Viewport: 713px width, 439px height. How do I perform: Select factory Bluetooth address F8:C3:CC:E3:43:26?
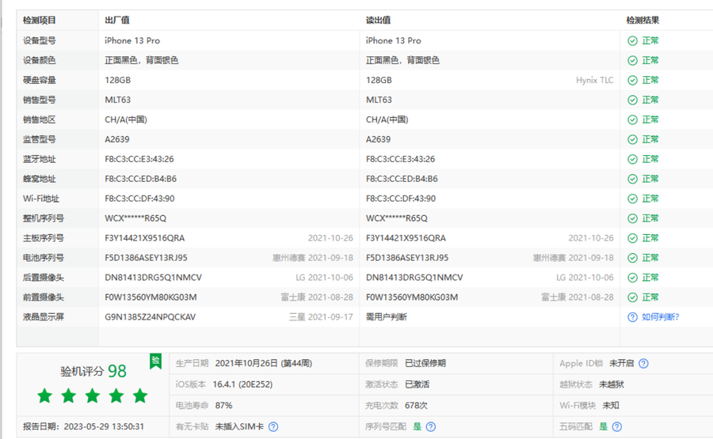coord(139,159)
